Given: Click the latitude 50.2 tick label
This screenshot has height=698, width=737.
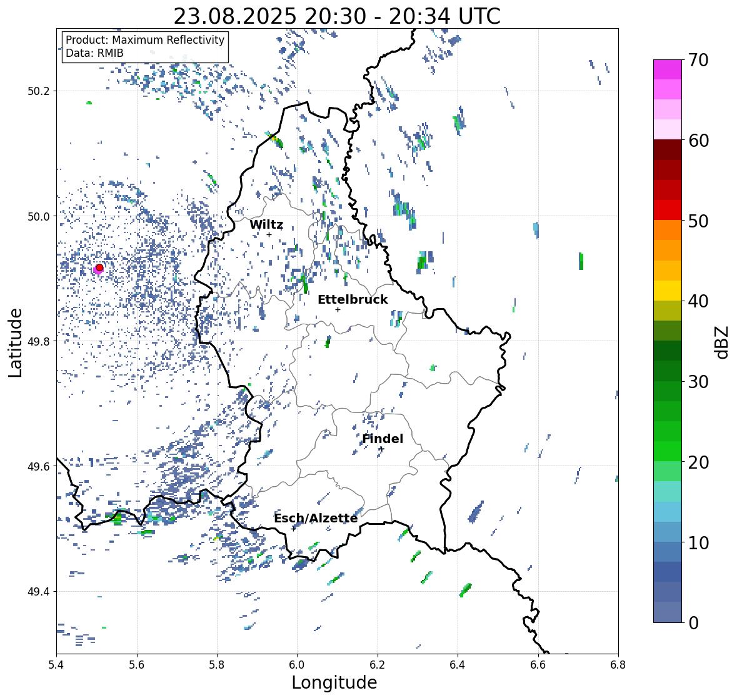Looking at the screenshot, I should tap(39, 91).
